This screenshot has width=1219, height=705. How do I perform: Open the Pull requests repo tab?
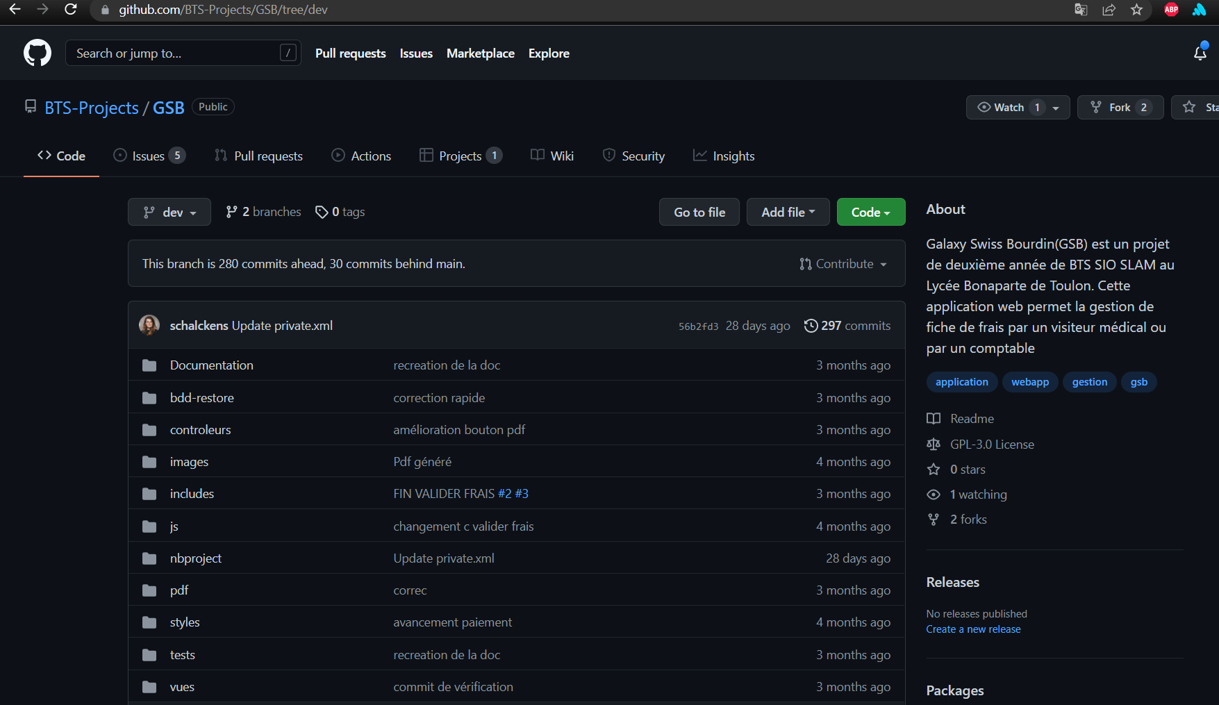258,156
